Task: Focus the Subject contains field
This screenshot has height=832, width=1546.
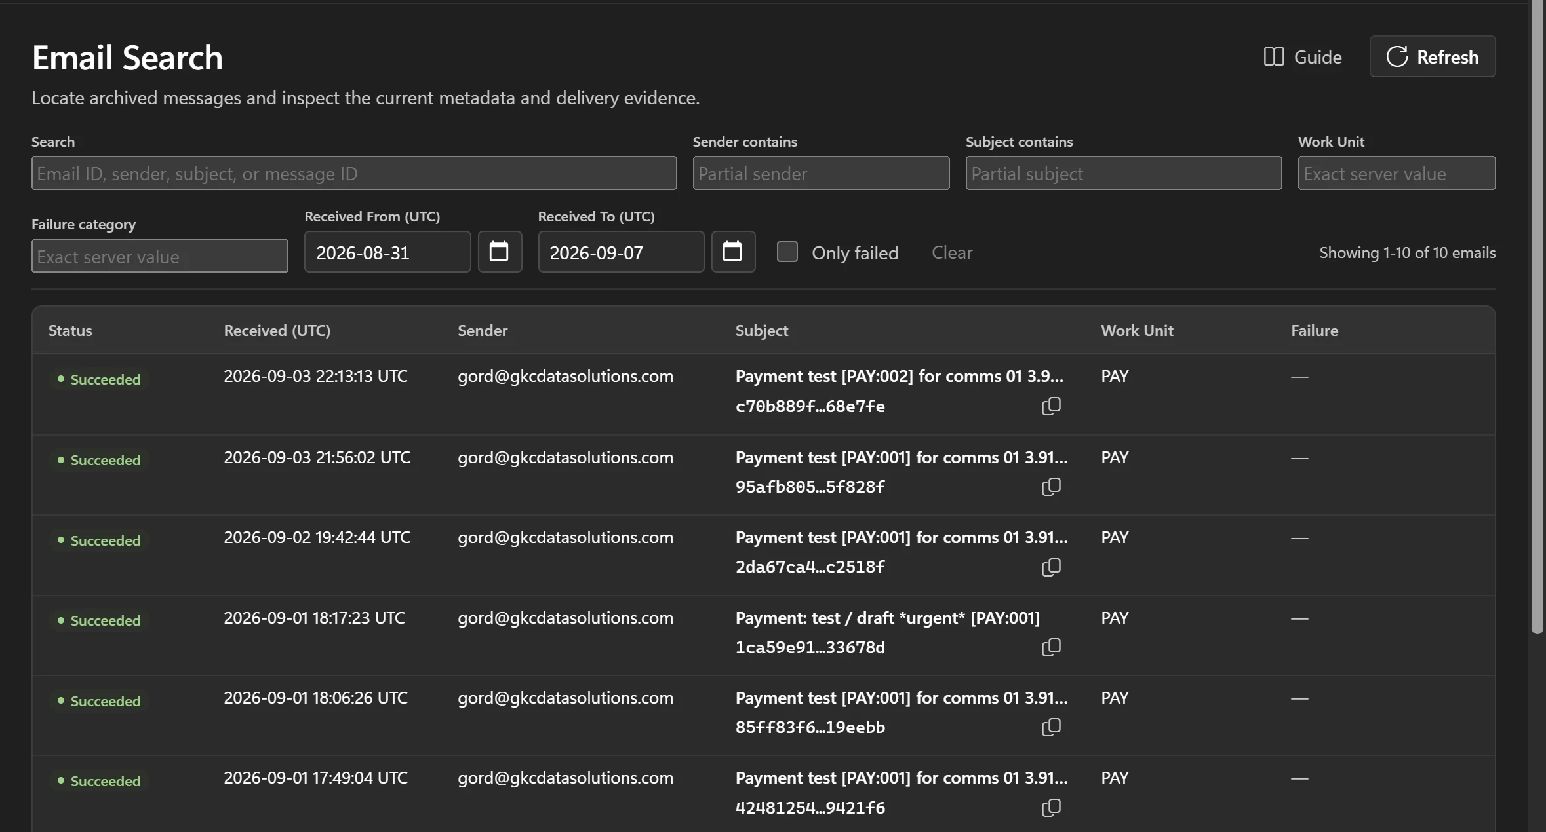Action: [x=1123, y=173]
